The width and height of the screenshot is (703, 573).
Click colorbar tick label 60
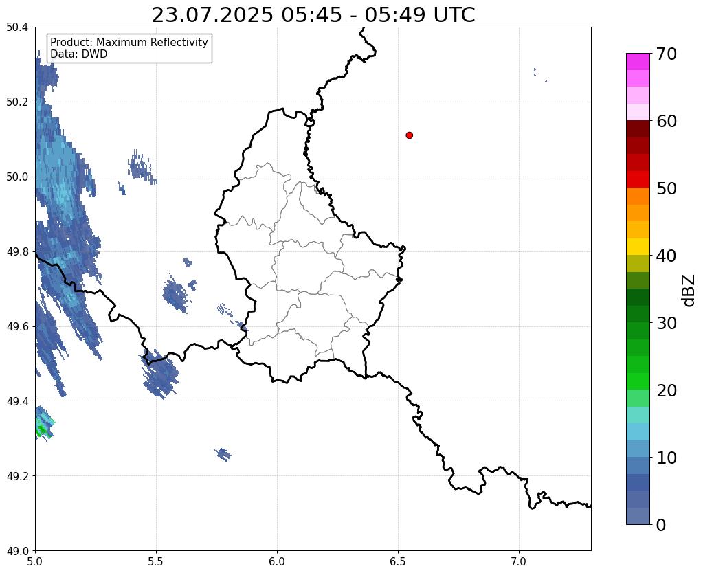(x=667, y=121)
